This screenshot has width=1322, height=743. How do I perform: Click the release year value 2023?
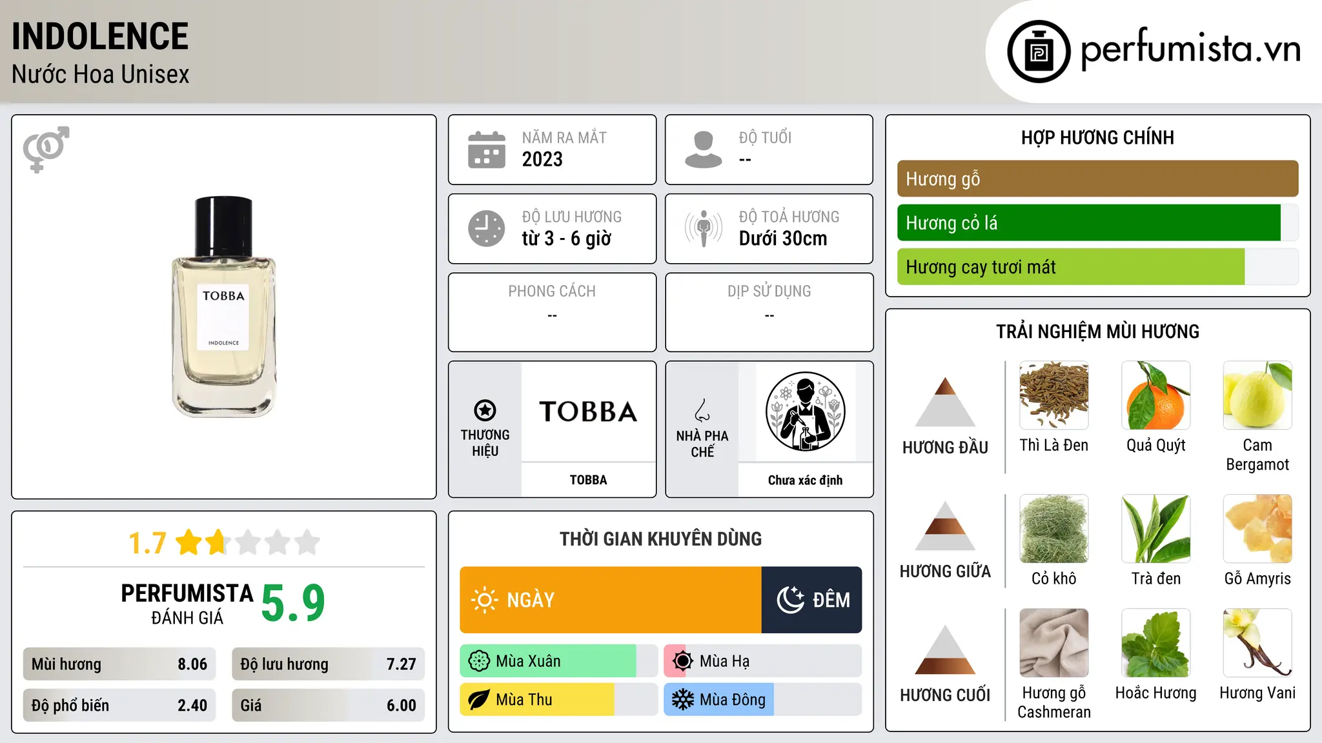(542, 159)
